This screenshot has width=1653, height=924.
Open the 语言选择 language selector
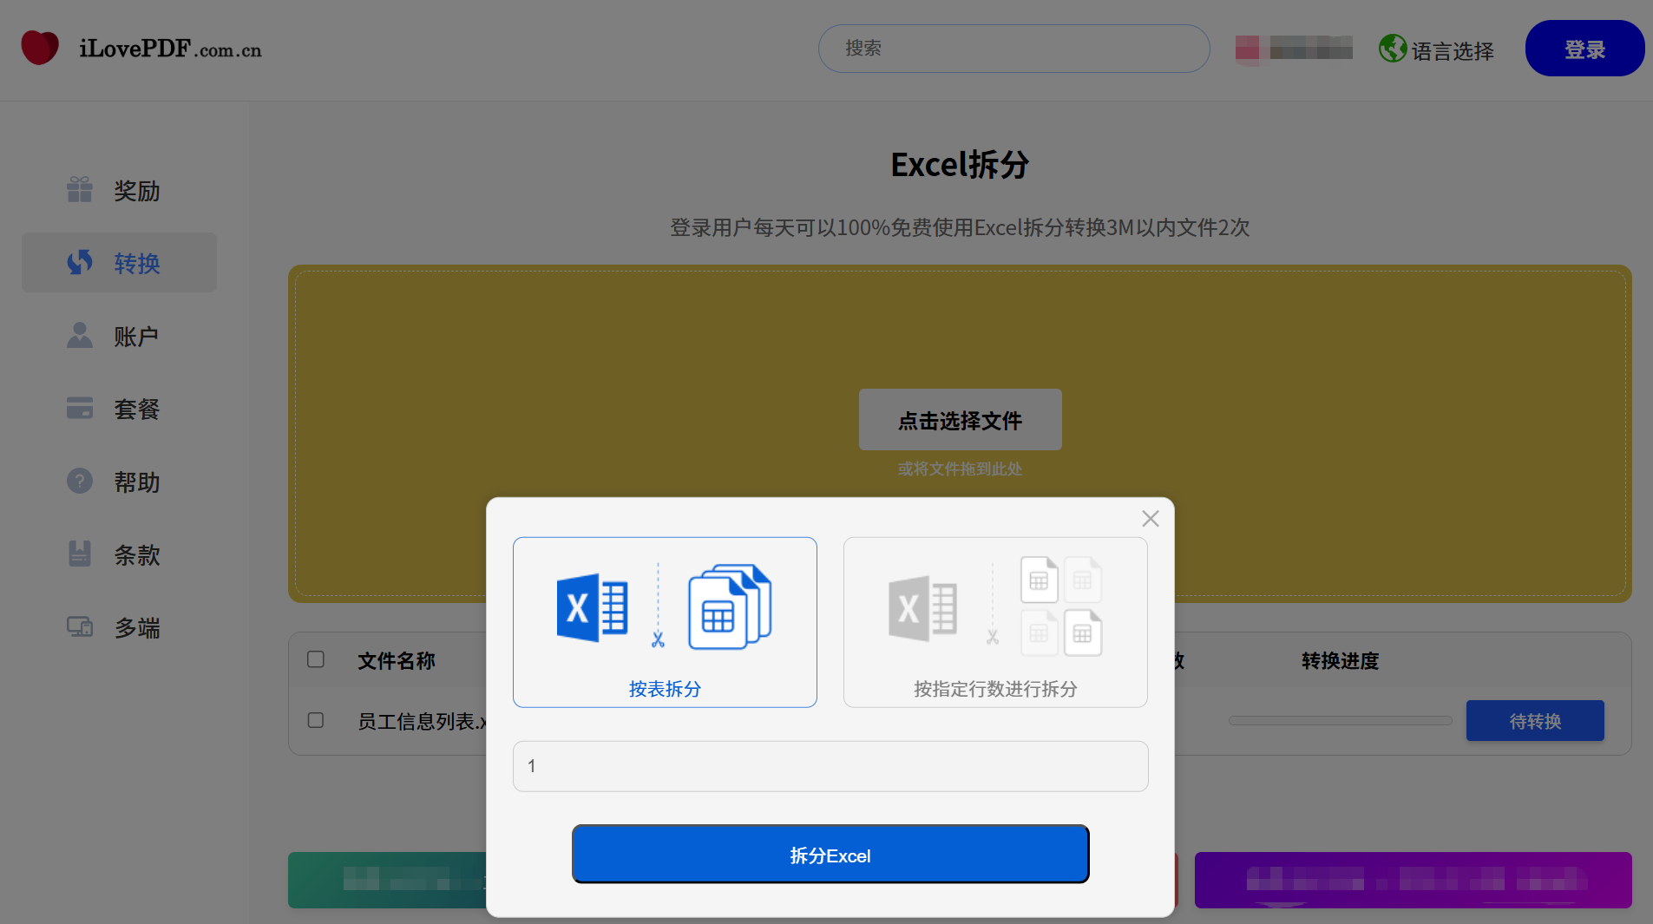click(1435, 49)
